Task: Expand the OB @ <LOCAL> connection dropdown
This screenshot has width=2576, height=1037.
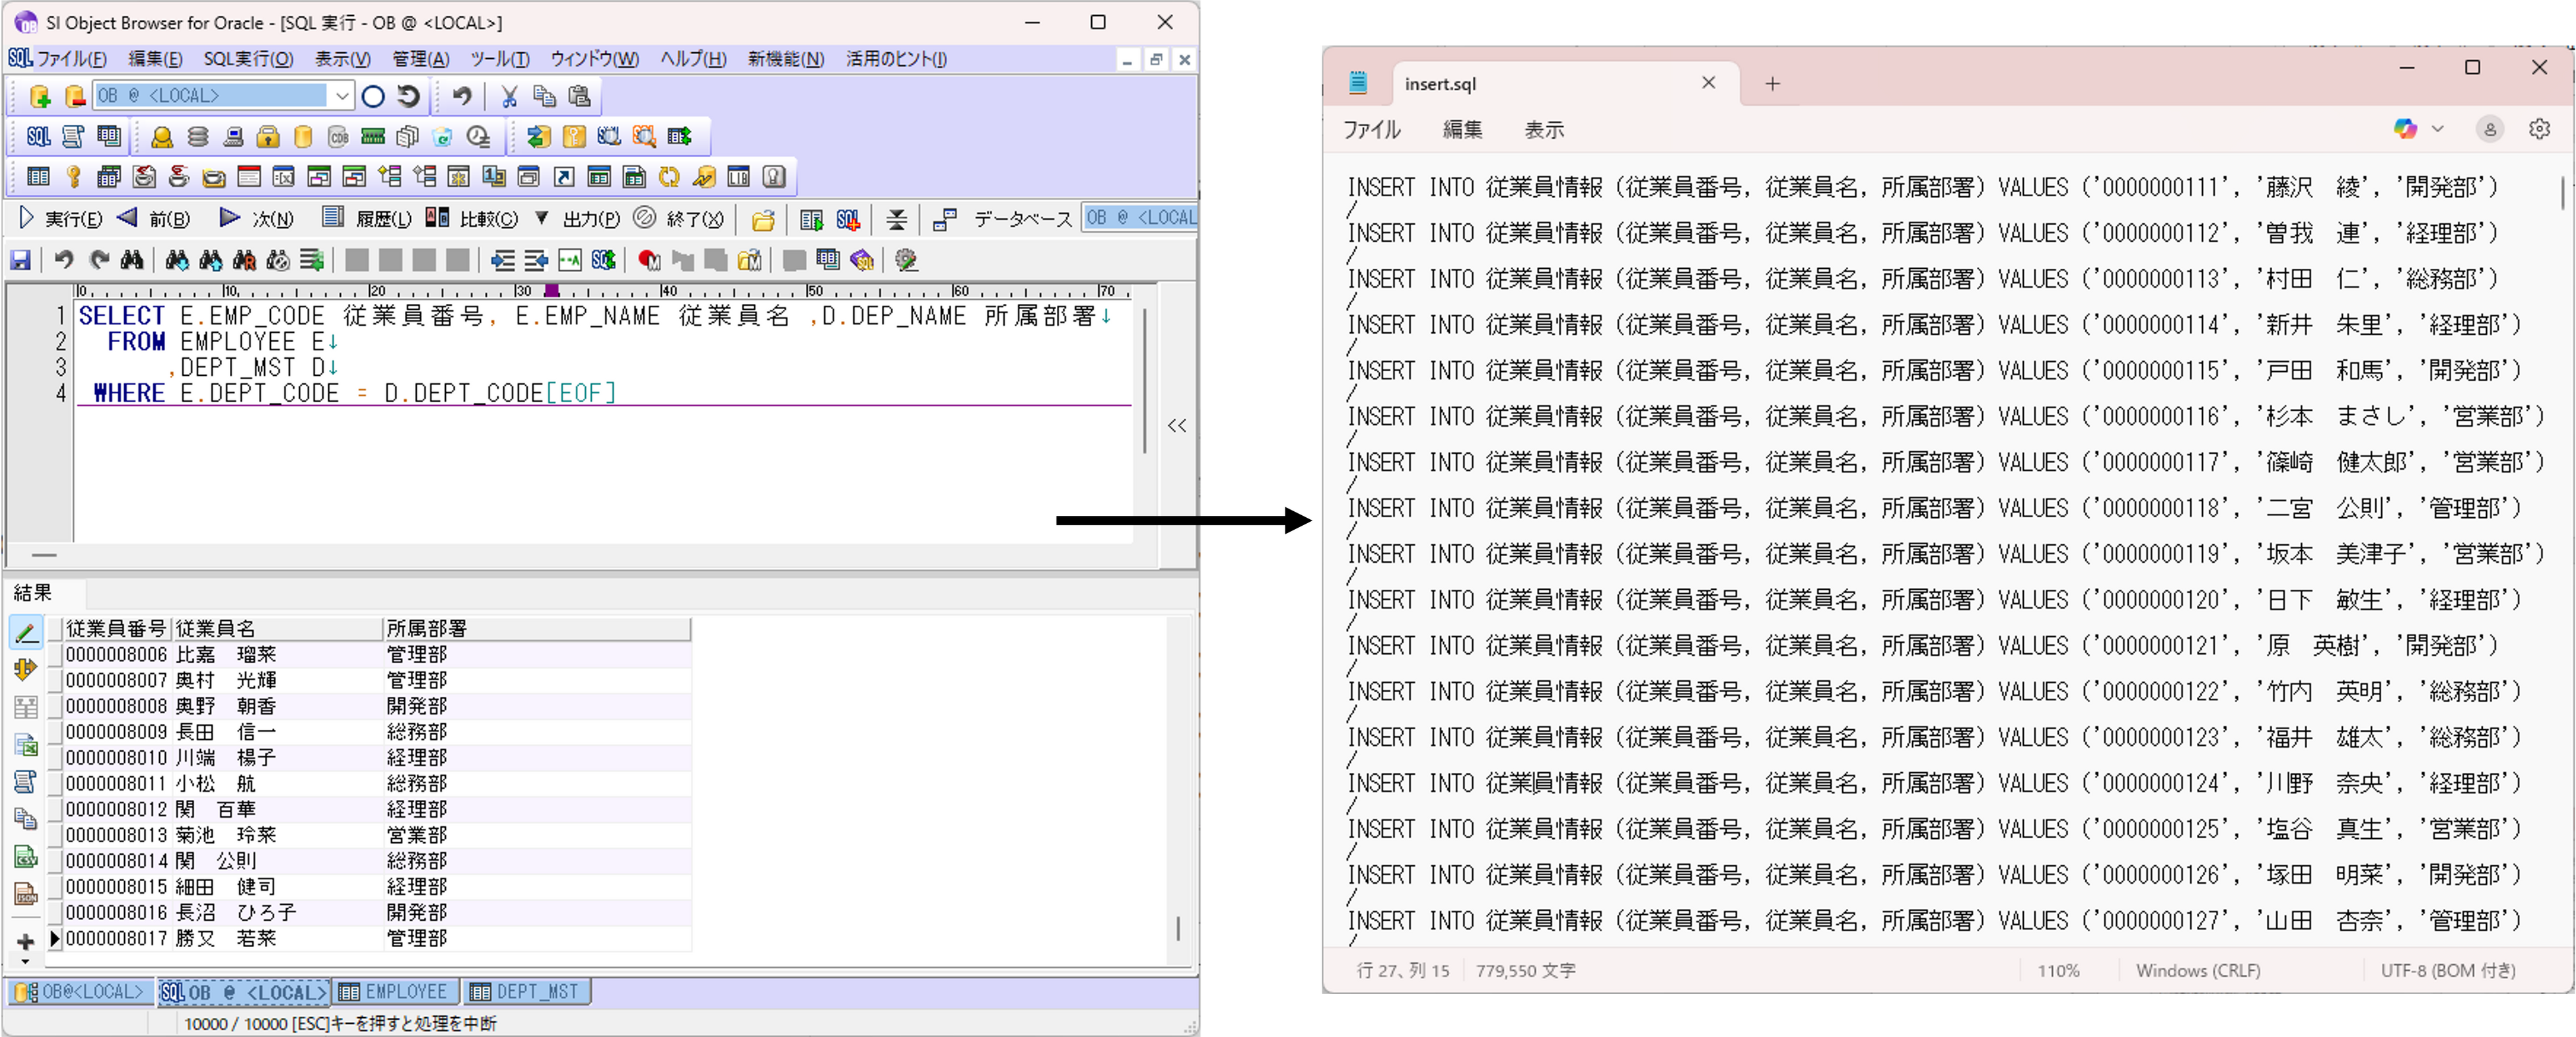Action: click(342, 96)
